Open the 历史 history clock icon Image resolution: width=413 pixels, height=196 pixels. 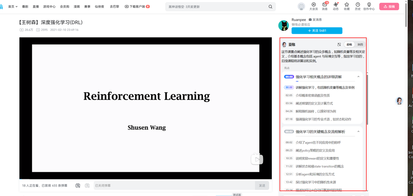pos(358,6)
